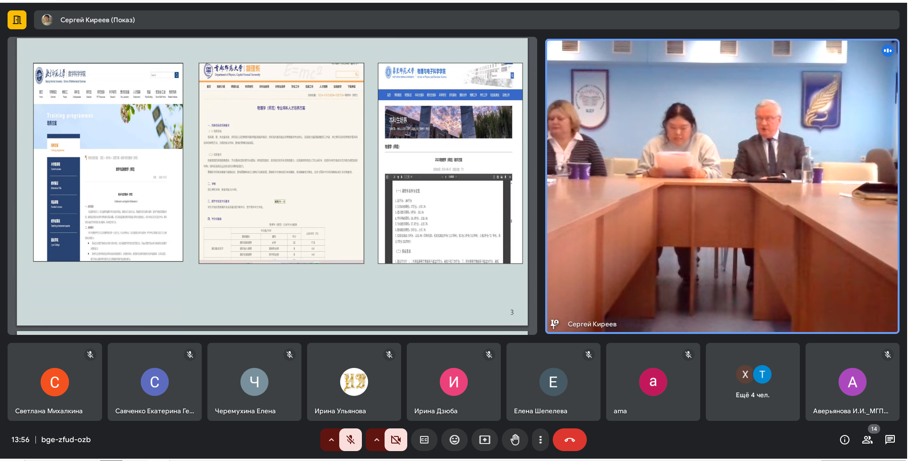Raise your hand
Screen dimensions: 909x461
pyautogui.click(x=515, y=440)
